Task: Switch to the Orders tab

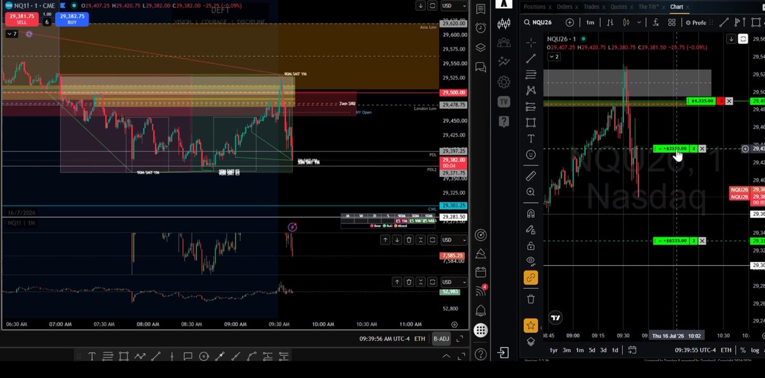Action: (564, 7)
